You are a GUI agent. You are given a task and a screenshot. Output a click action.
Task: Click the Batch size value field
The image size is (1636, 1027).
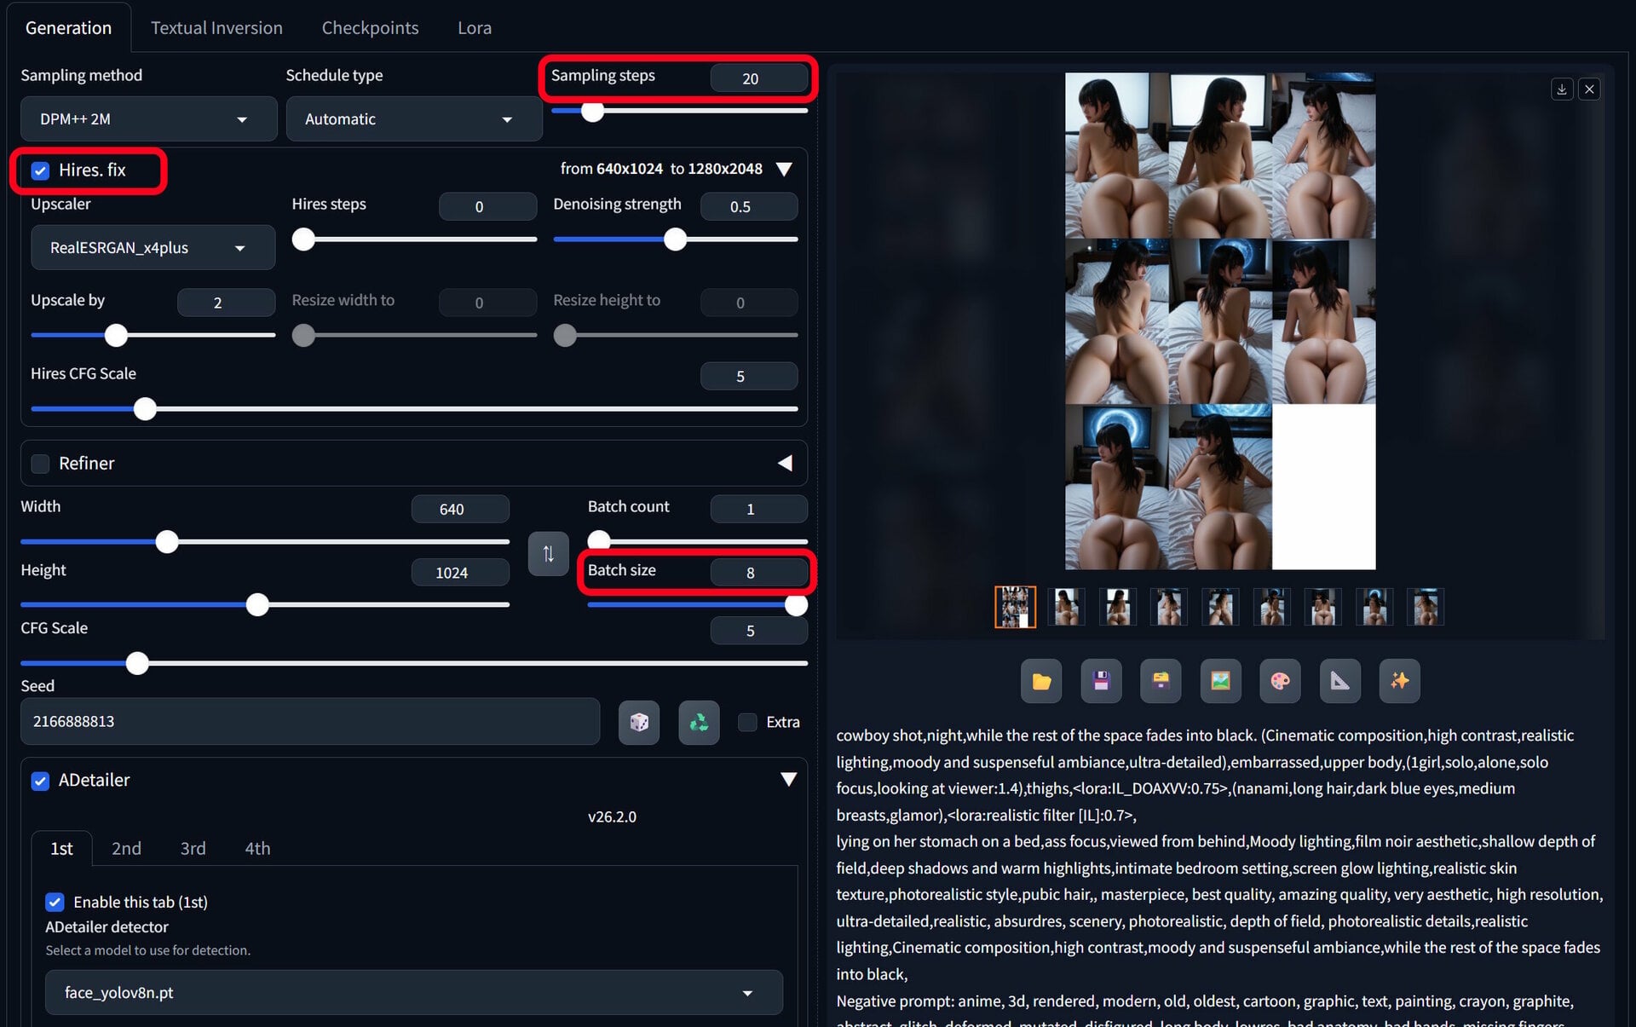tap(758, 573)
